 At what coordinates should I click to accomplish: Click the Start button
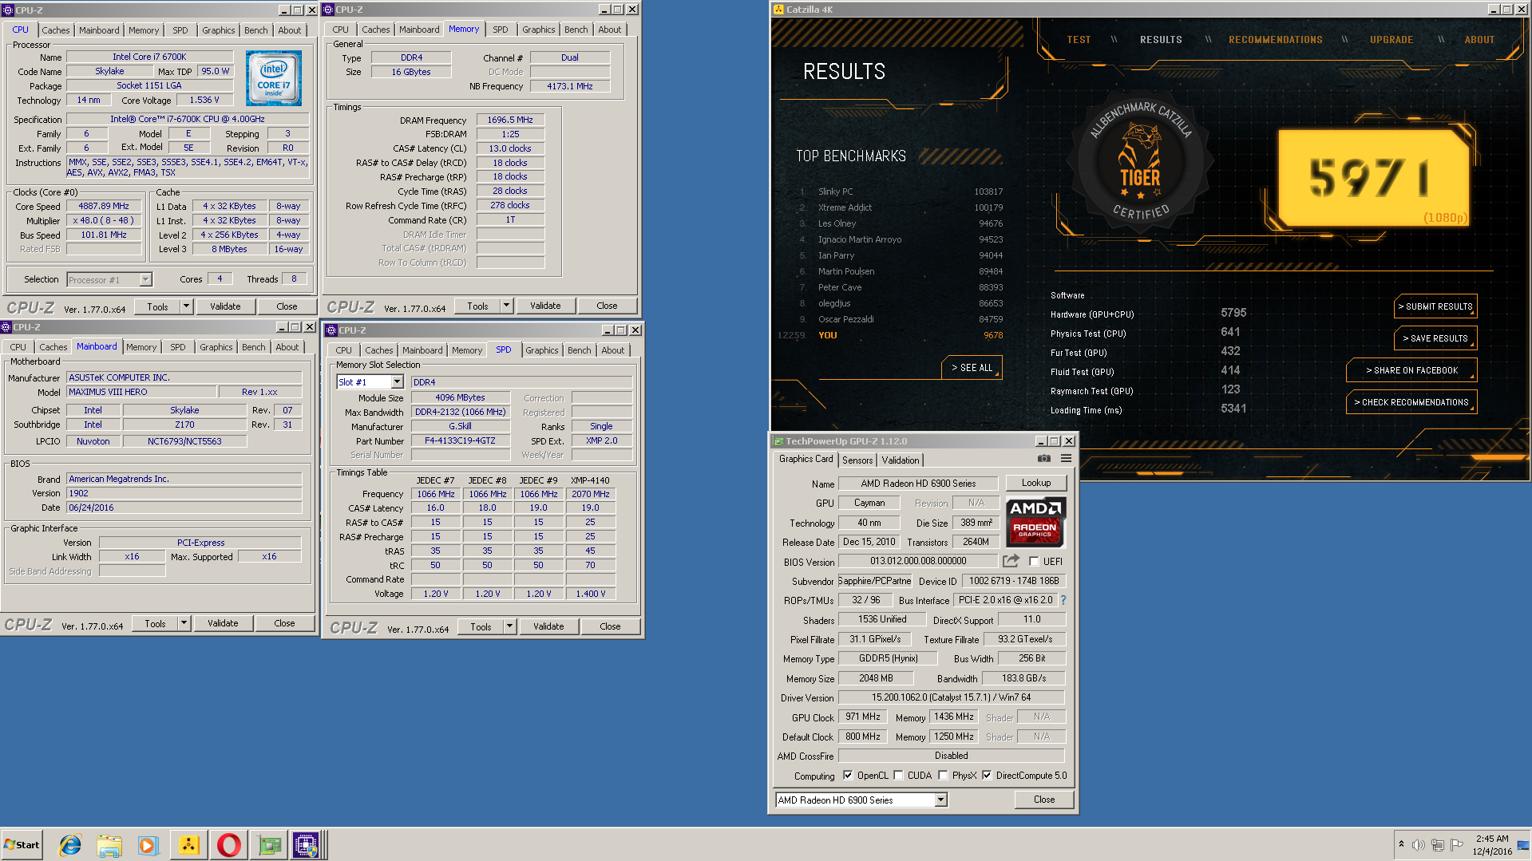[22, 845]
